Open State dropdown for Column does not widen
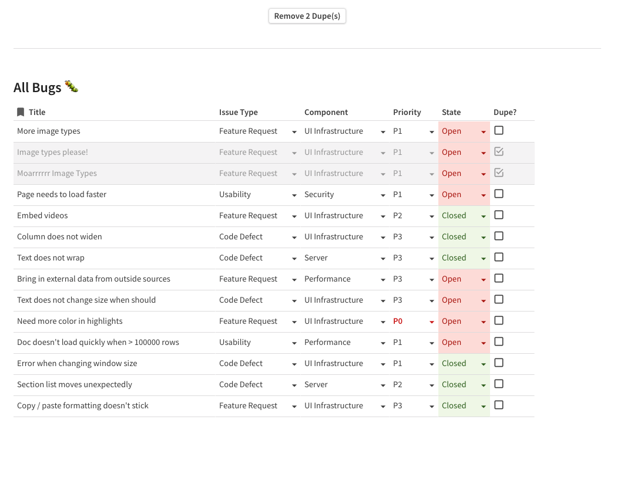The image size is (644, 484). (x=484, y=237)
